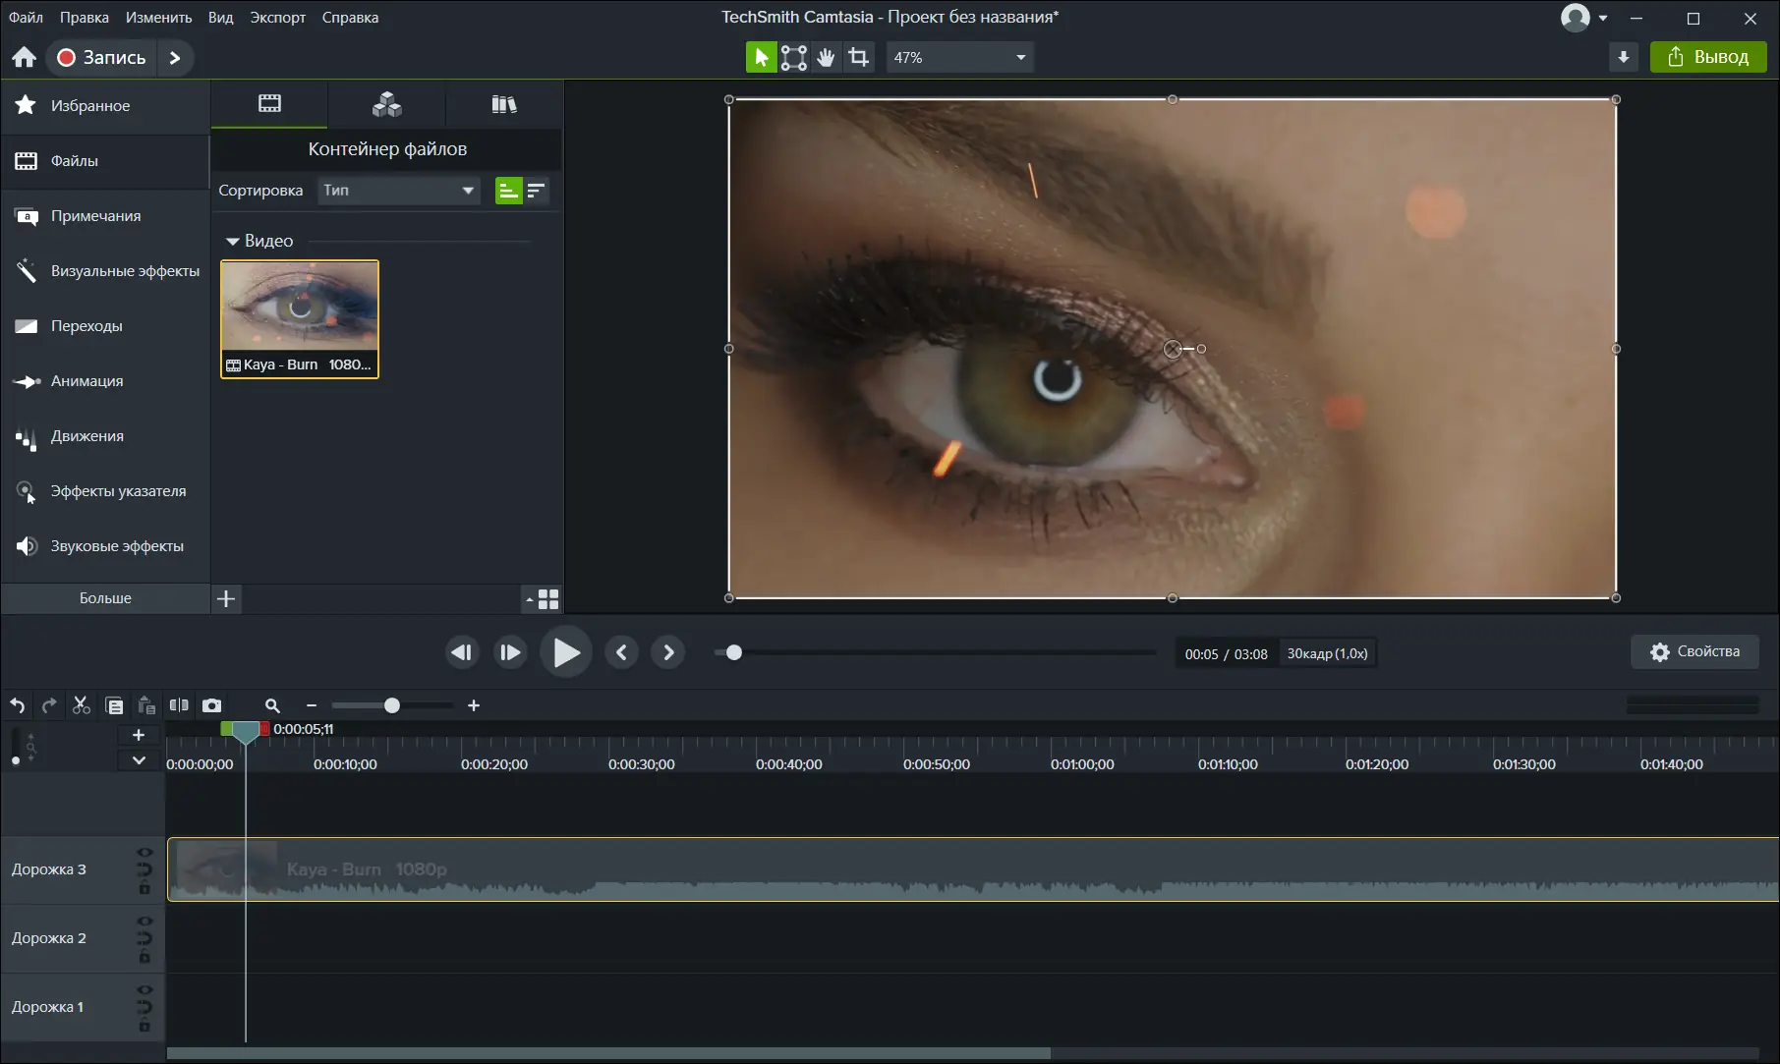Select the Kaya - Burn video thumbnail
The image size is (1780, 1064).
(x=300, y=318)
